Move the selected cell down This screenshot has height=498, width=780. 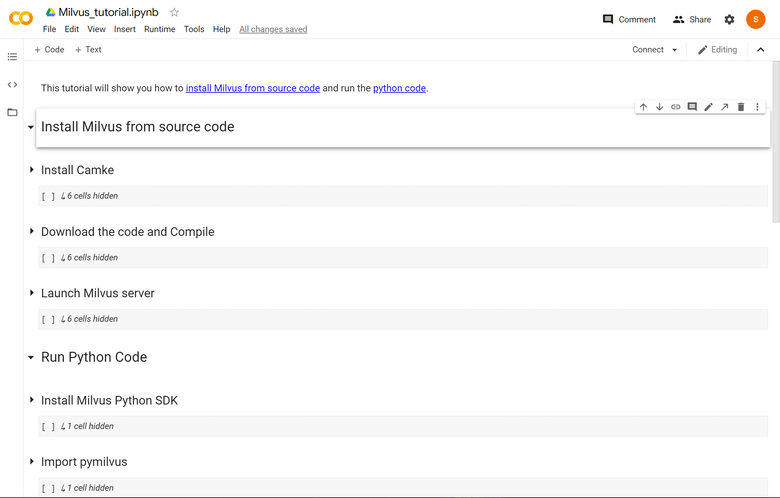[x=659, y=107]
